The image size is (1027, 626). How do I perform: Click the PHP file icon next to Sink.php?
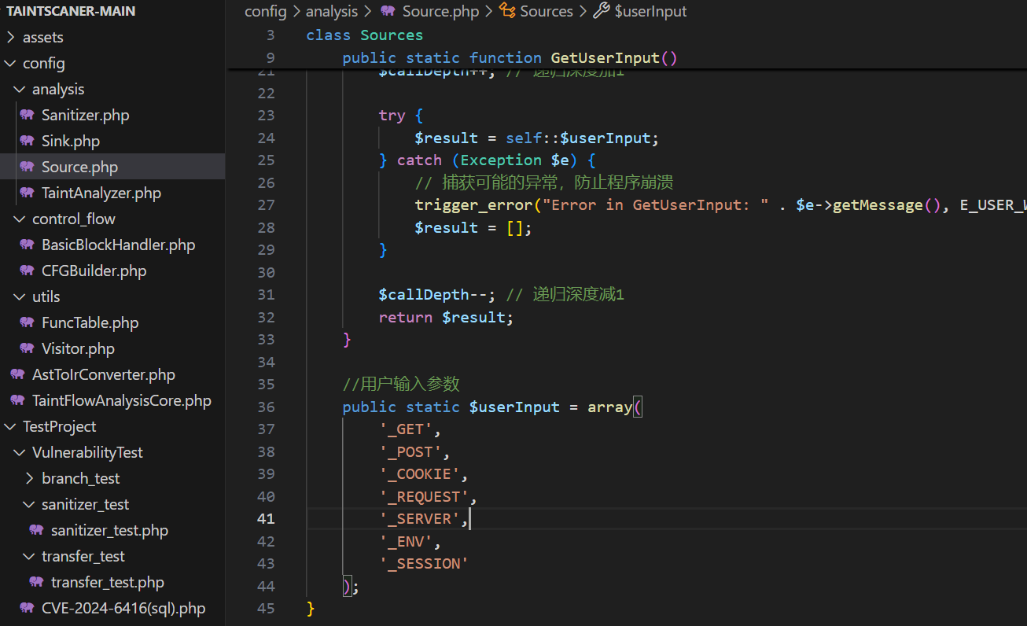coord(27,141)
